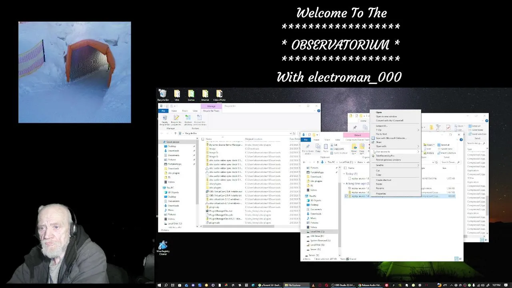The height and width of the screenshot is (288, 512).
Task: Click the Copy icon in middle Explorer ribbon
Action: [318, 148]
